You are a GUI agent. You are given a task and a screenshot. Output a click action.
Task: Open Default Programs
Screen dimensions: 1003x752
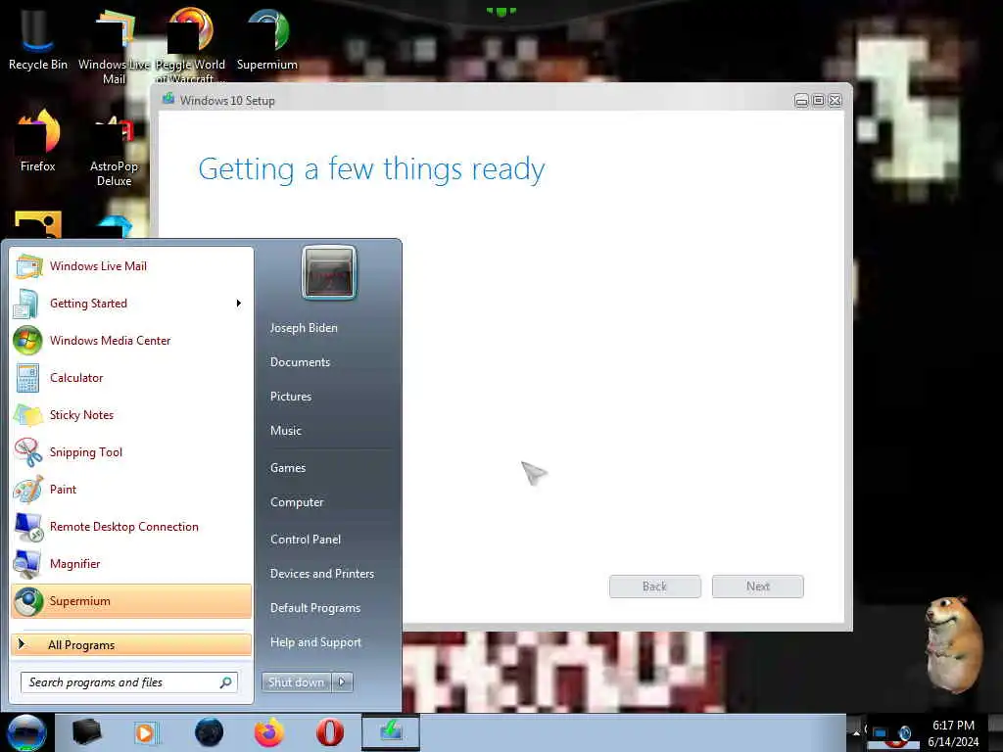314,607
